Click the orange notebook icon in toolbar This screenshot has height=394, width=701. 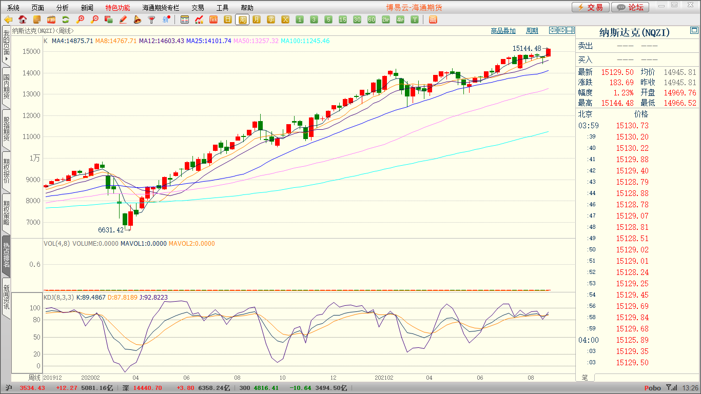point(37,19)
